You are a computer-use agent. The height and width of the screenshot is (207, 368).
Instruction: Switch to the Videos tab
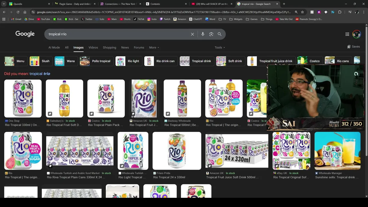pyautogui.click(x=93, y=47)
